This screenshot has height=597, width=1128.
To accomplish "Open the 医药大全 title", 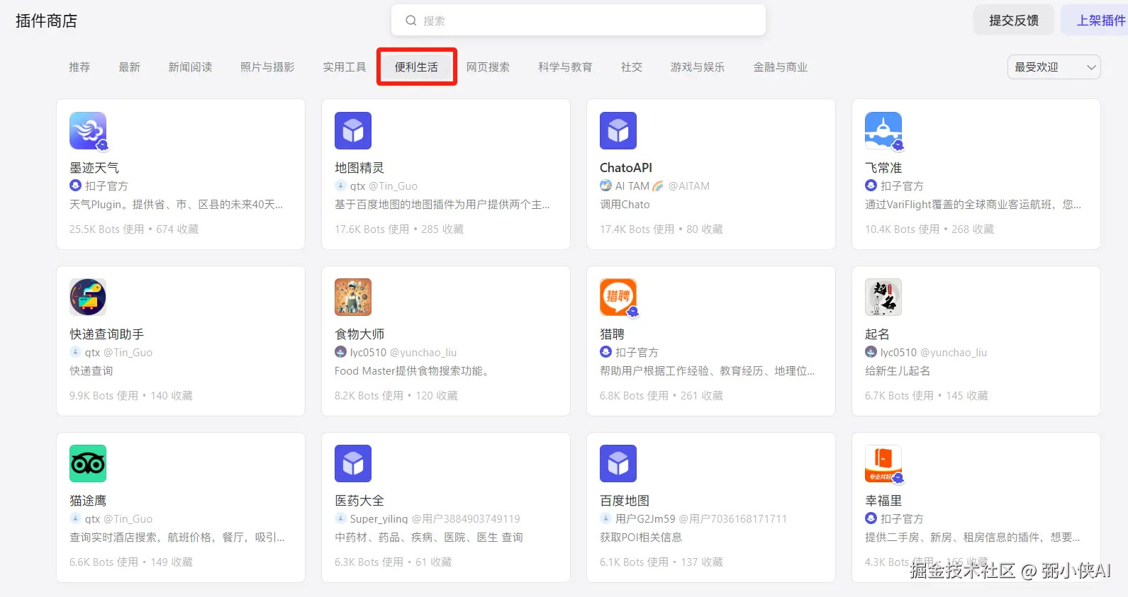I will 359,501.
